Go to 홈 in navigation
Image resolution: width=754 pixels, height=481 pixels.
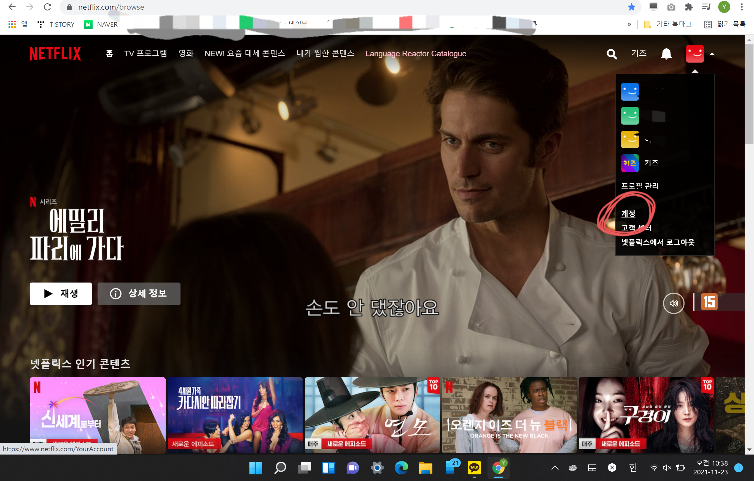coord(109,53)
